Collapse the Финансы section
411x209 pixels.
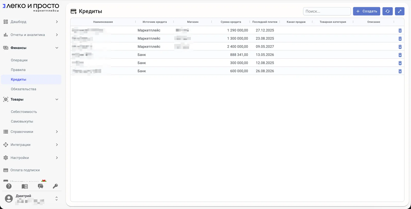pos(57,48)
